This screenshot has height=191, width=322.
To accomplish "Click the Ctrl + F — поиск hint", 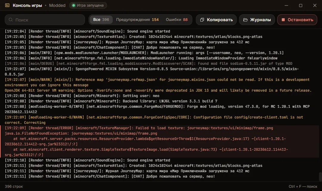I will click(303, 187).
